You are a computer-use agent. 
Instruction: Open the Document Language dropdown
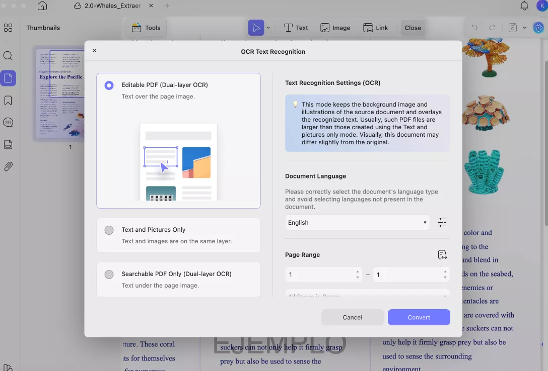[x=357, y=222]
